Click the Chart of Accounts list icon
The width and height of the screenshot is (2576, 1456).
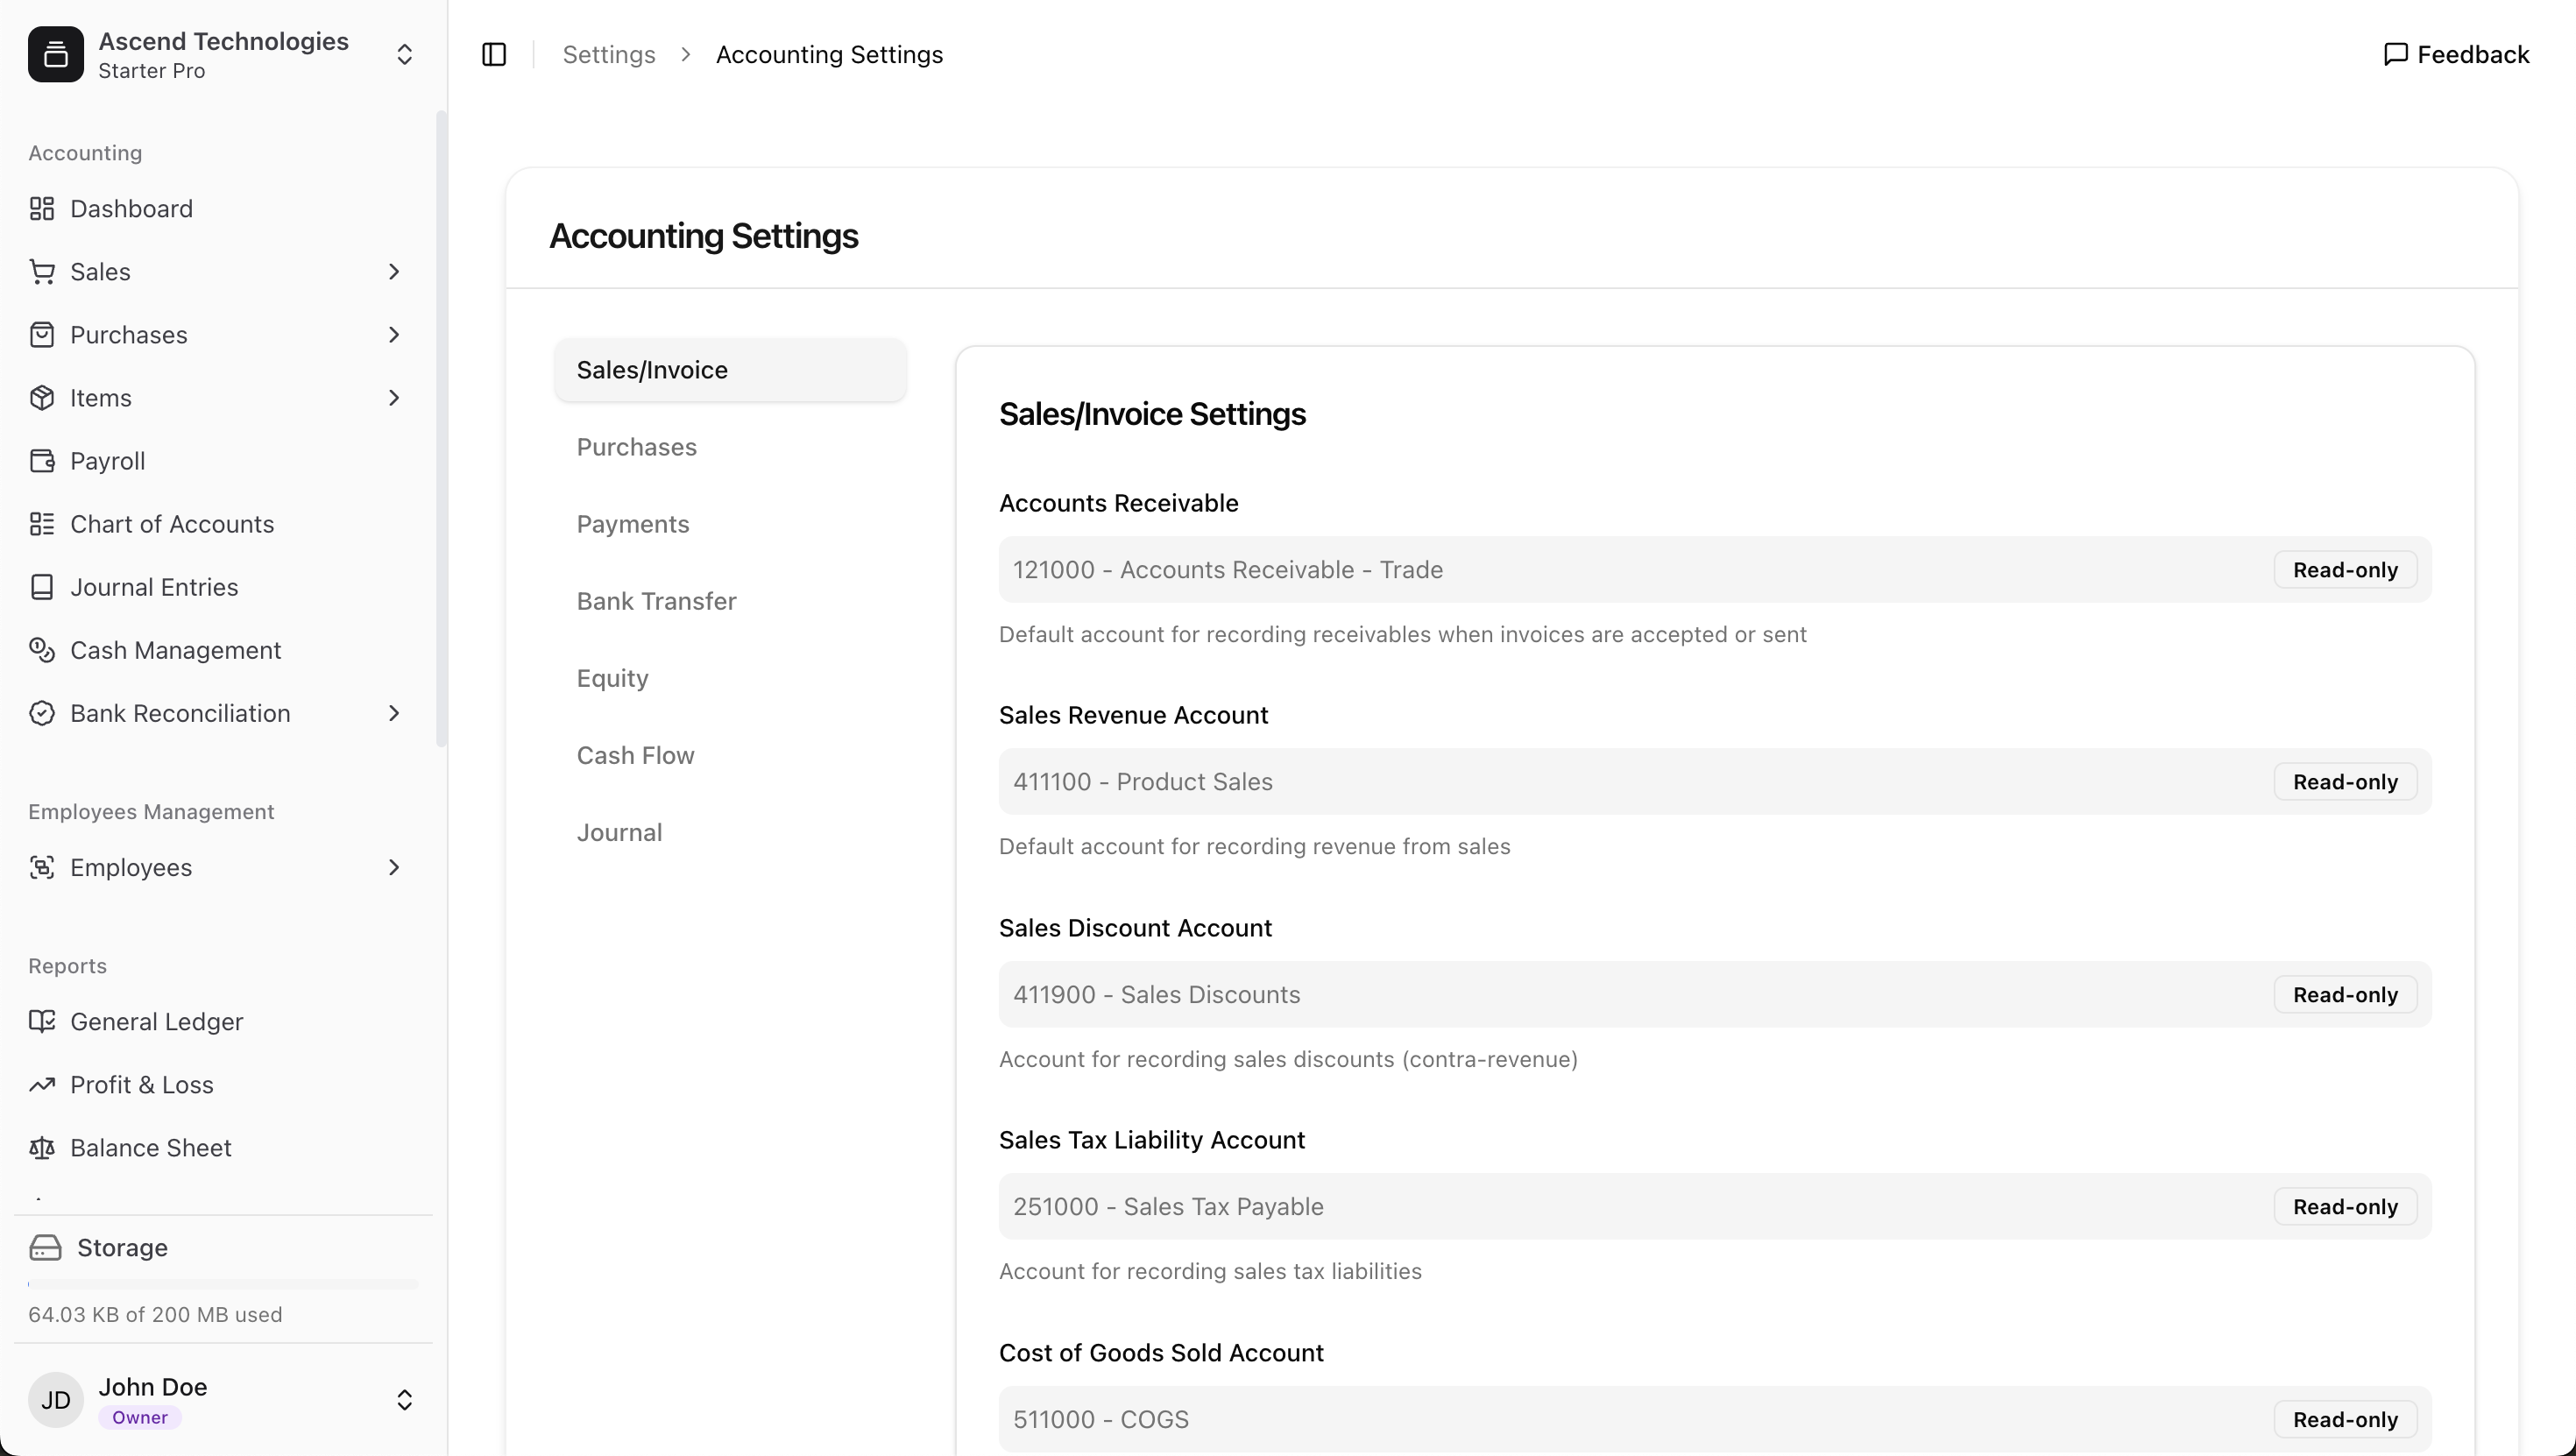click(42, 523)
